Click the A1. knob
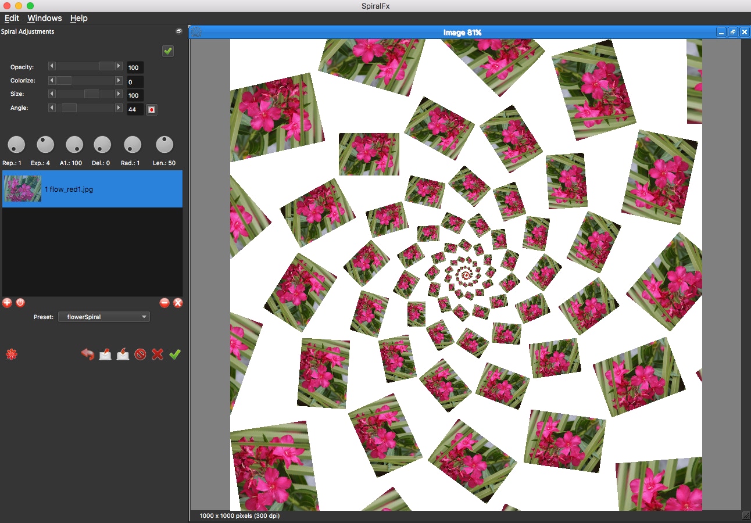 click(x=74, y=145)
